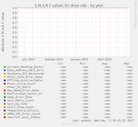
Task: Click the January 2025 x-axis label
Action: (79, 59)
